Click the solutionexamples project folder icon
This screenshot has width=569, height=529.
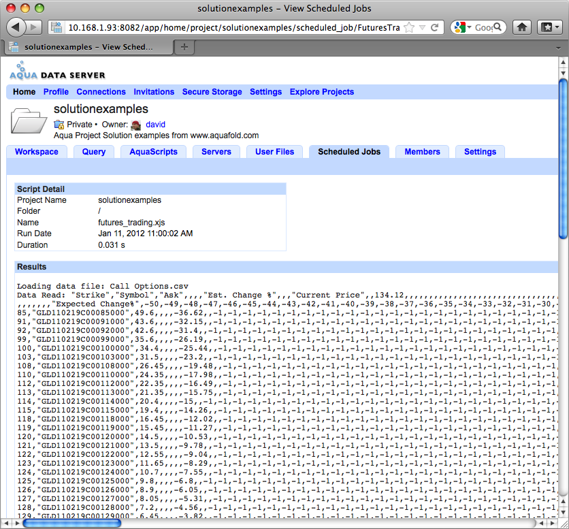point(29,121)
